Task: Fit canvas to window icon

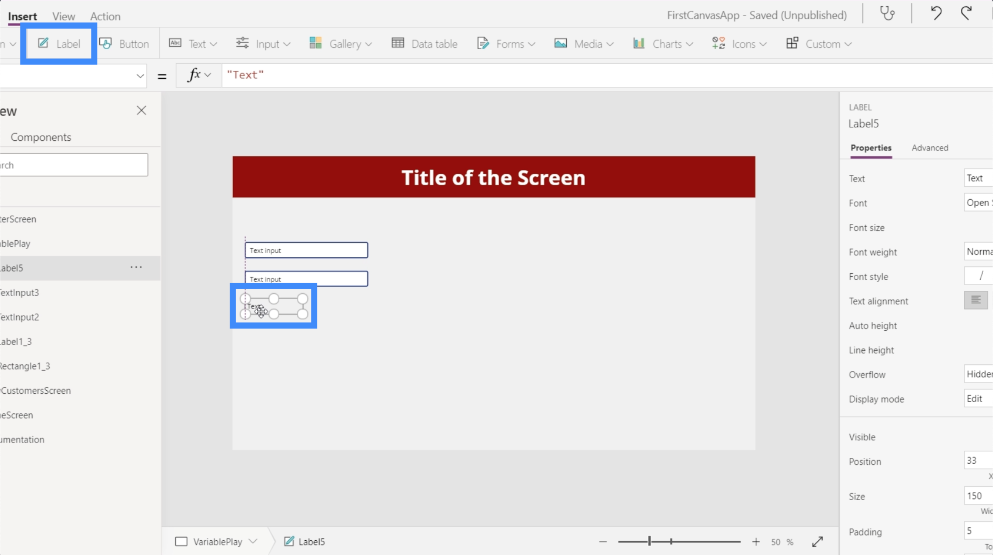Action: pos(818,541)
